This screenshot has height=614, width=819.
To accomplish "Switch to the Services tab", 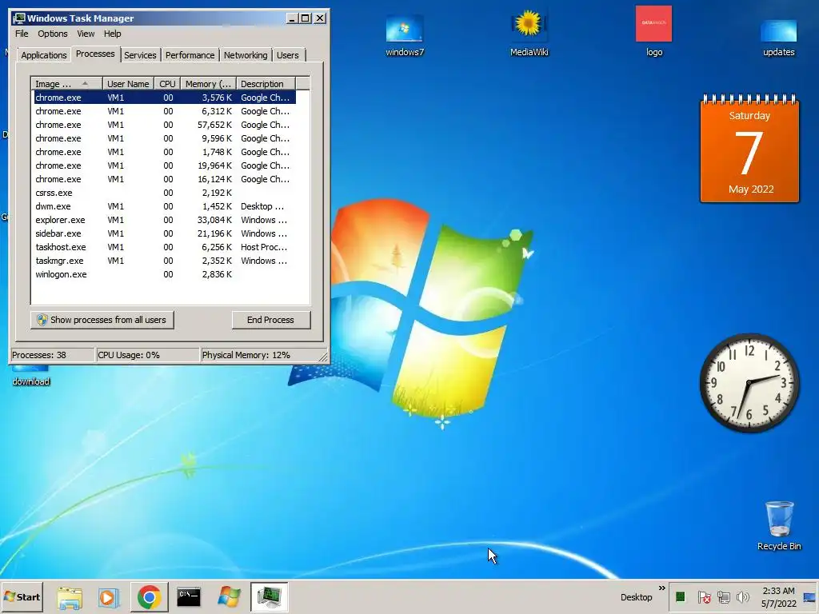I will (140, 55).
